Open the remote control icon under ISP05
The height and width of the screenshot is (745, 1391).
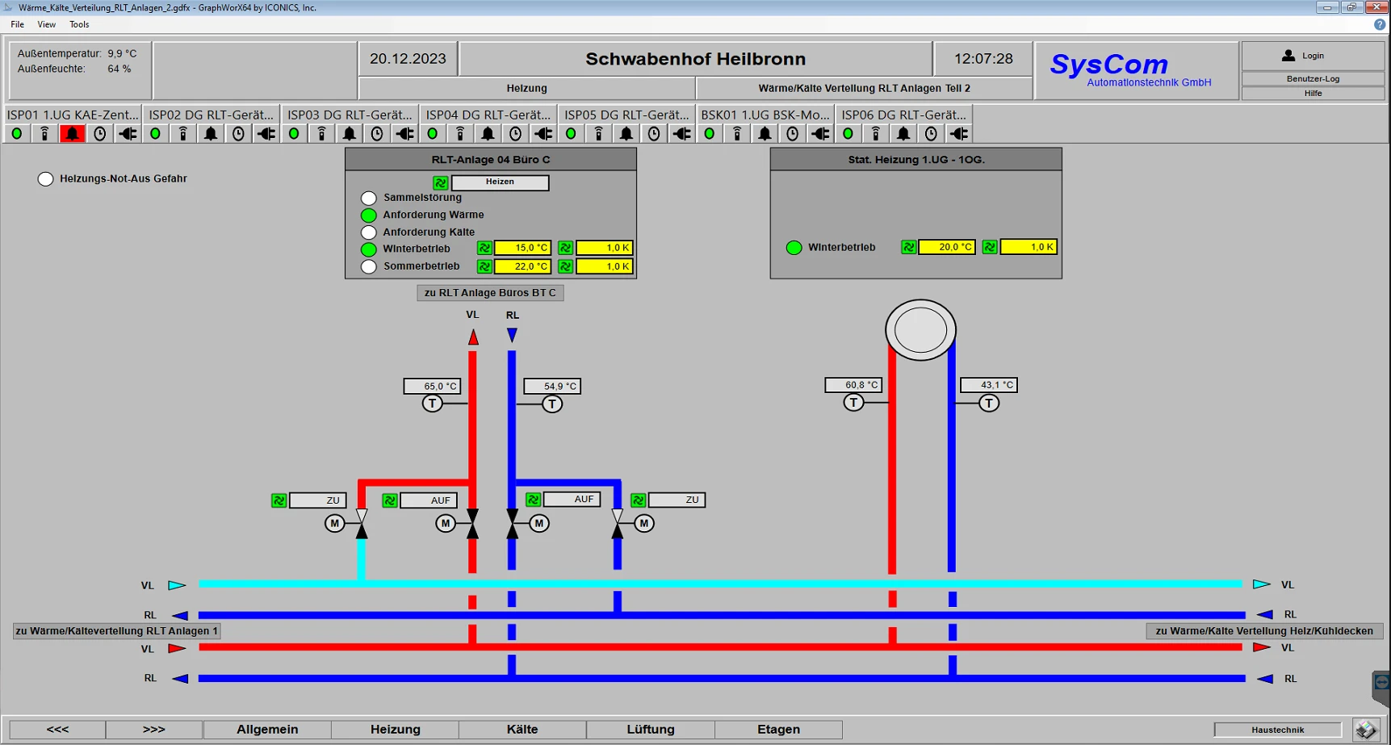(x=598, y=133)
